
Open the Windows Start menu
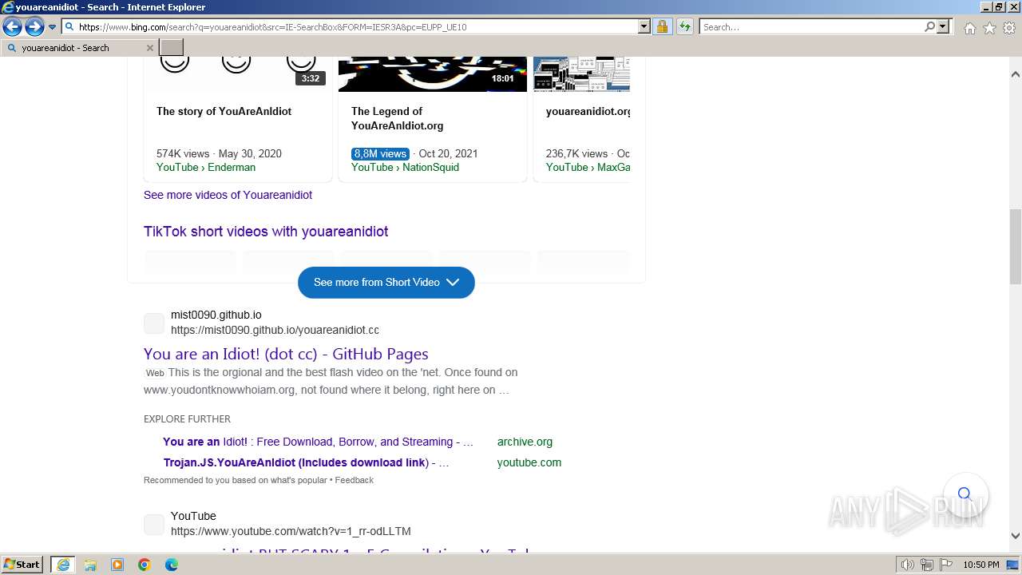click(22, 564)
